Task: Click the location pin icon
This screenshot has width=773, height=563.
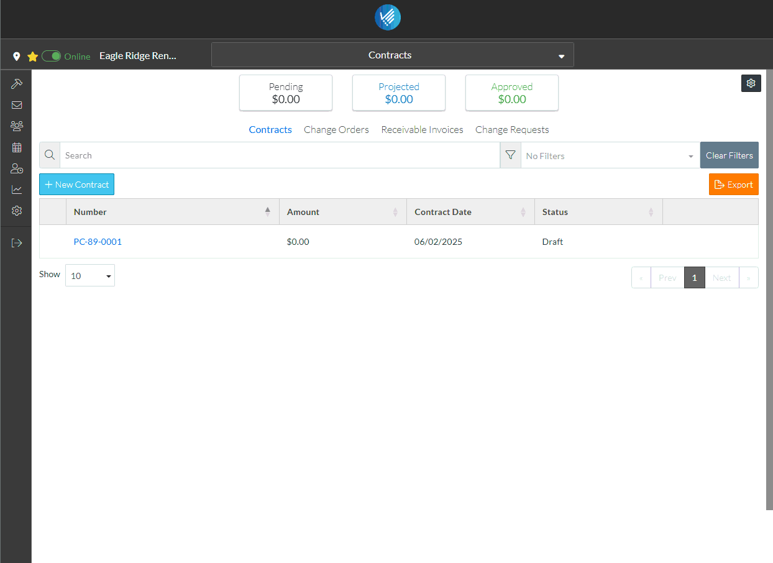Action: coord(17,57)
